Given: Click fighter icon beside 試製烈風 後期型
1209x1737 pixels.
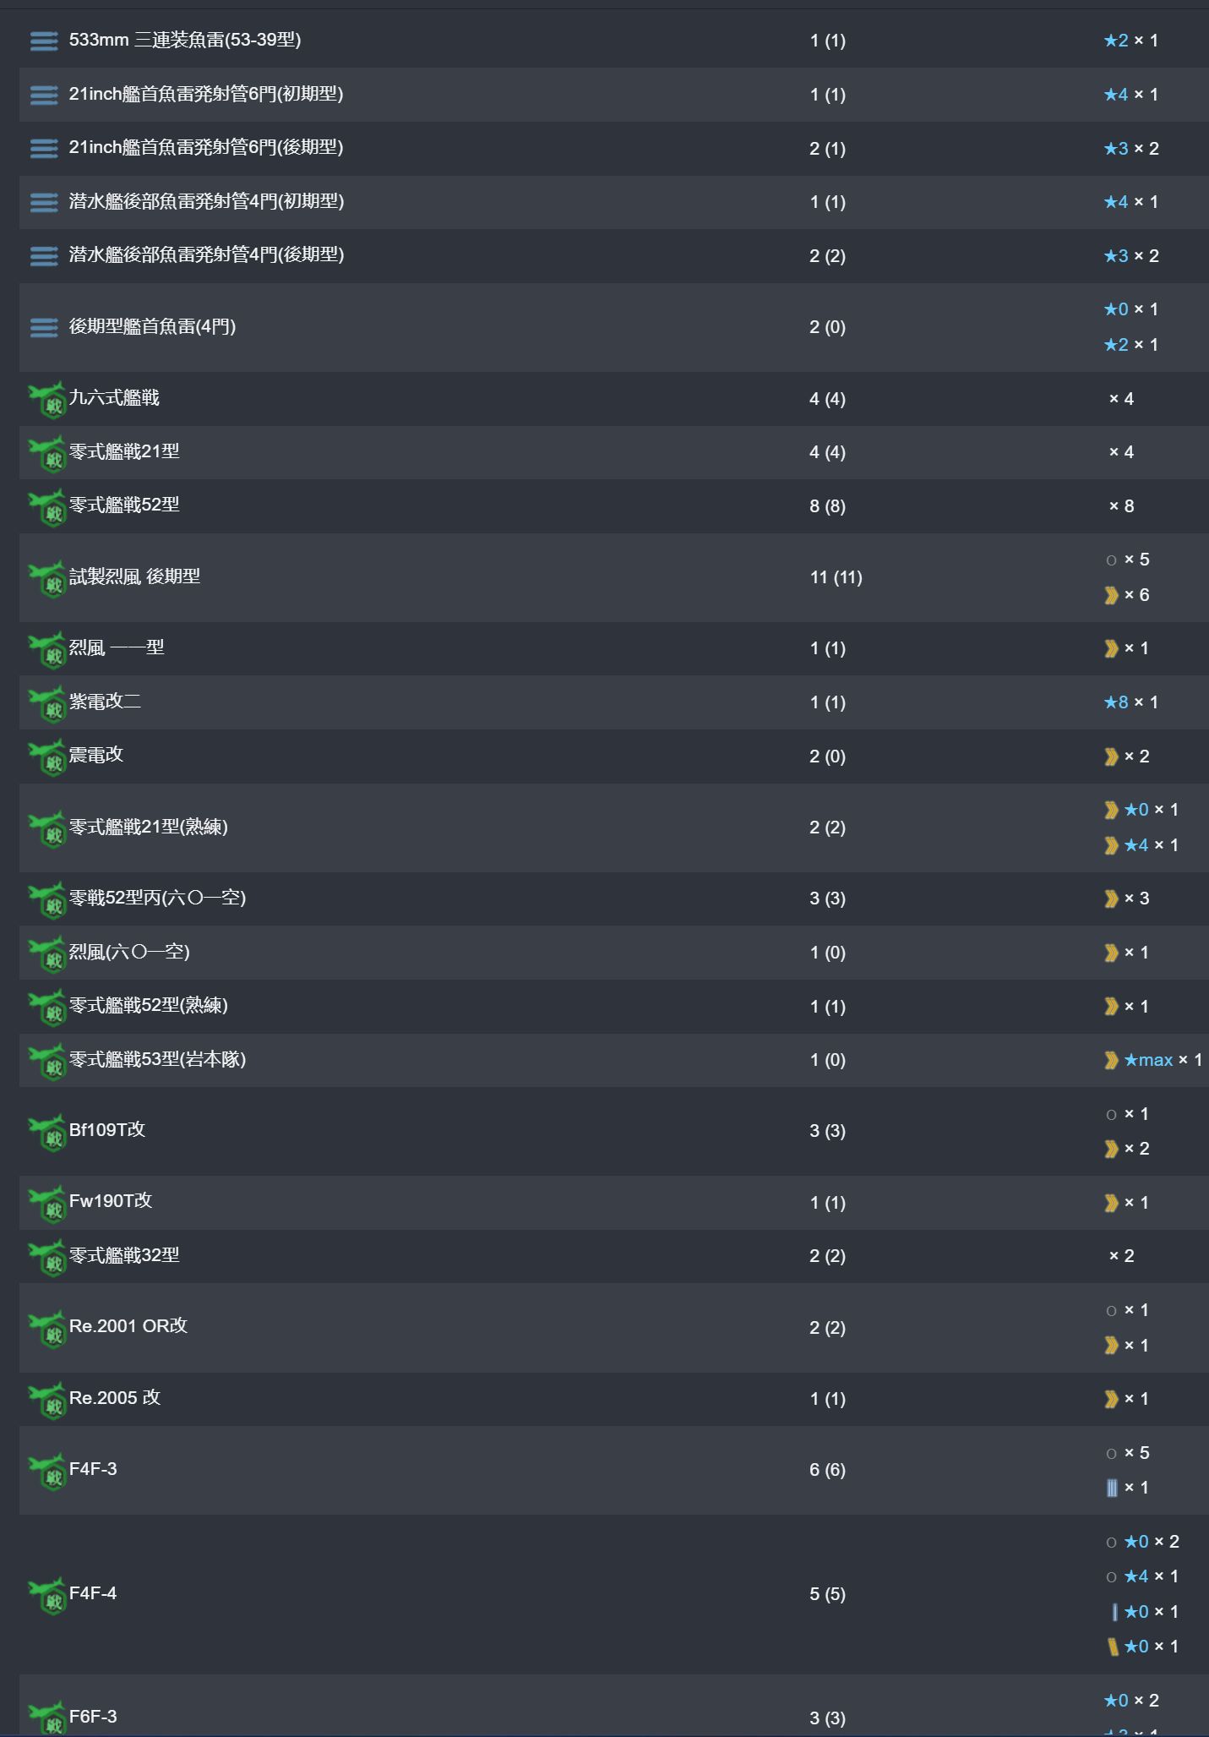Looking at the screenshot, I should 47,578.
